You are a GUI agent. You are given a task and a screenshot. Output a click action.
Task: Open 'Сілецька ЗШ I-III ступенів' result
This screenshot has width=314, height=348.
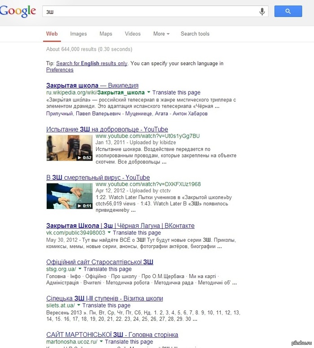click(105, 298)
